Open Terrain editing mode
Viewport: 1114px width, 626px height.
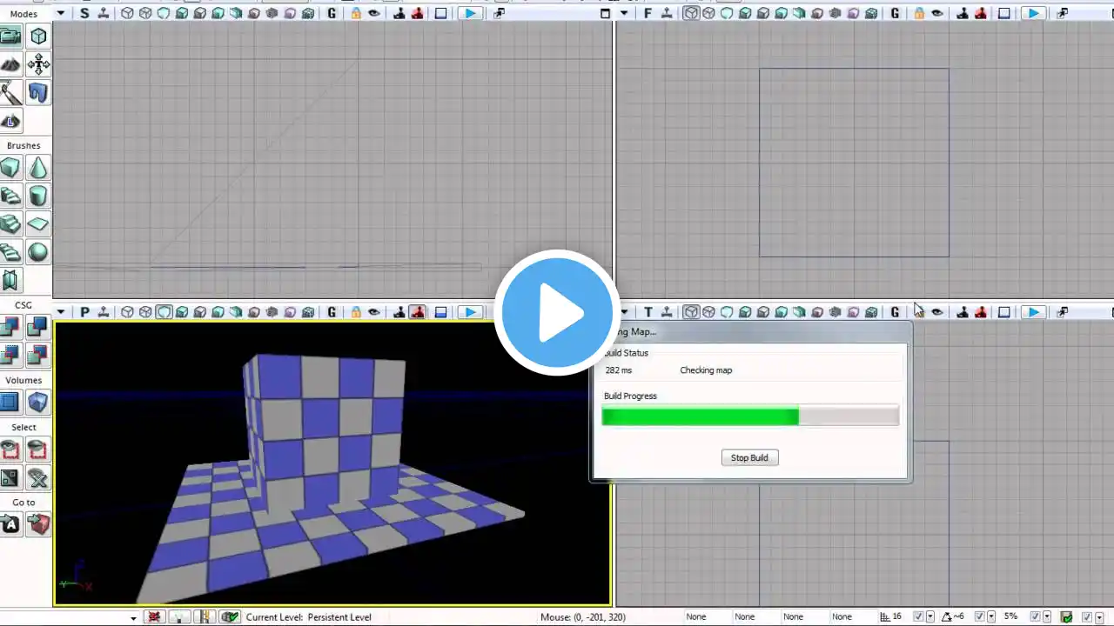click(10, 64)
